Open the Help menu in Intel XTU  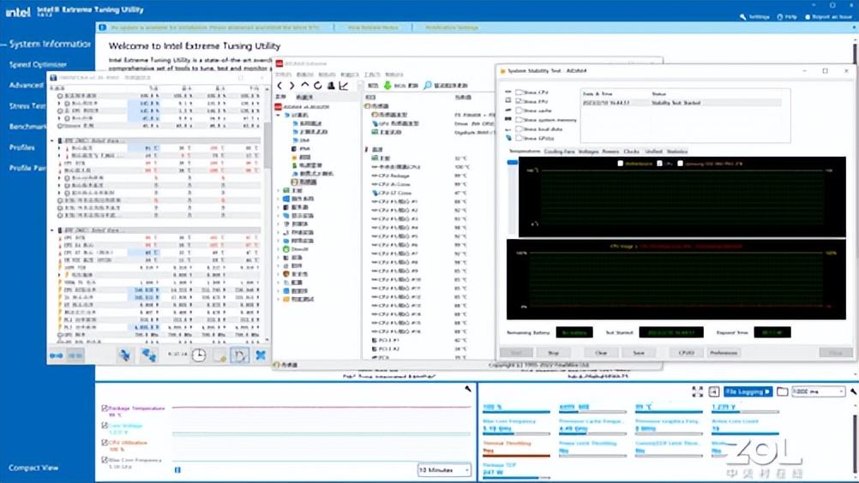pos(787,17)
